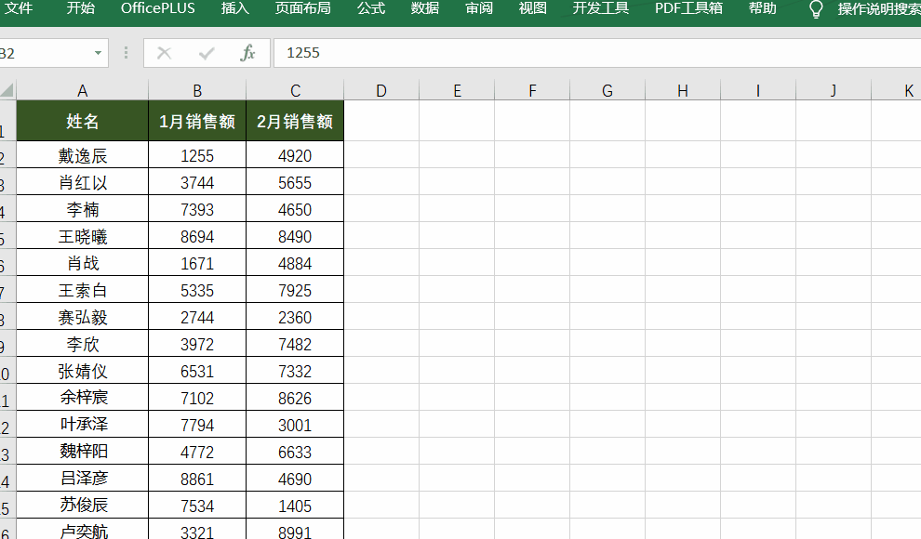Open the Insert Function fx dialog
Screen dimensions: 921x539
247,53
